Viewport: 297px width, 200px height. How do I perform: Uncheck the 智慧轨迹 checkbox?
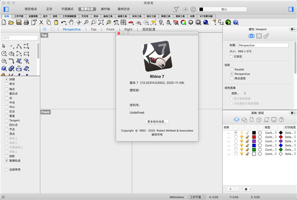[x=6, y=160]
